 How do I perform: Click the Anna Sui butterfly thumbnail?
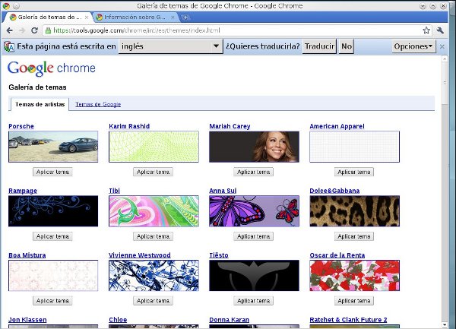point(254,211)
